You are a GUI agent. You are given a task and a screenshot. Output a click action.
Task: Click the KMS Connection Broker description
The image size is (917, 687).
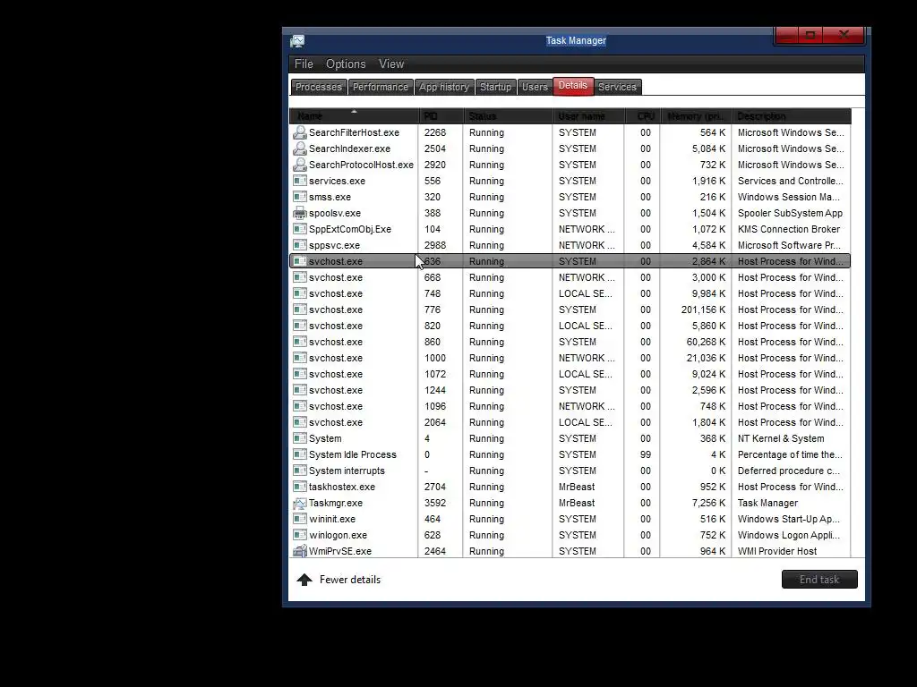click(789, 229)
